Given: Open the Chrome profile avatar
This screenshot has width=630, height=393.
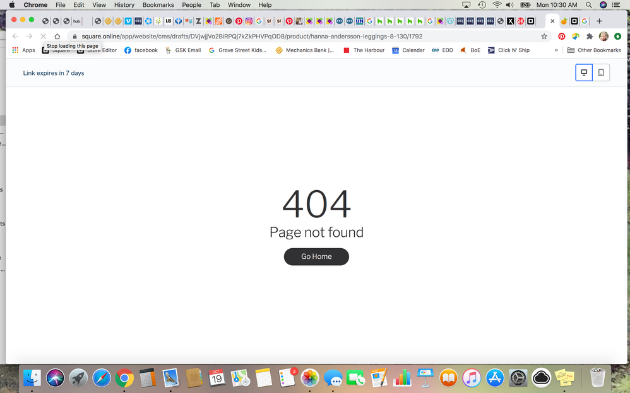Looking at the screenshot, I should [603, 37].
